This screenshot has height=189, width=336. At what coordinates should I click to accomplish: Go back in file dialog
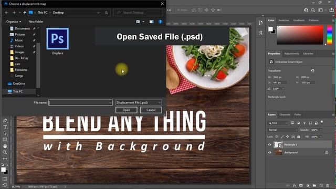tap(7, 13)
